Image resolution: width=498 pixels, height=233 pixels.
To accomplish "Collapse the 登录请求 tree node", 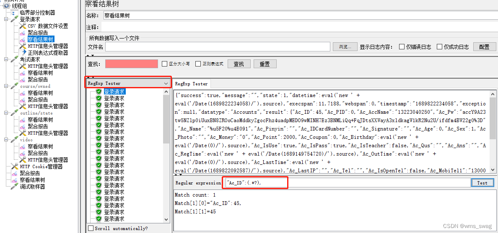I will coord(6,19).
